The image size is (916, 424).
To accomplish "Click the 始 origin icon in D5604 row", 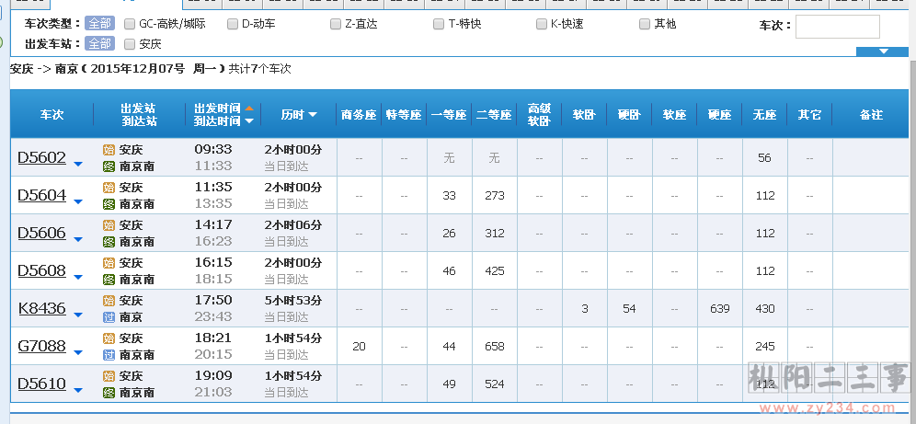I will (109, 188).
